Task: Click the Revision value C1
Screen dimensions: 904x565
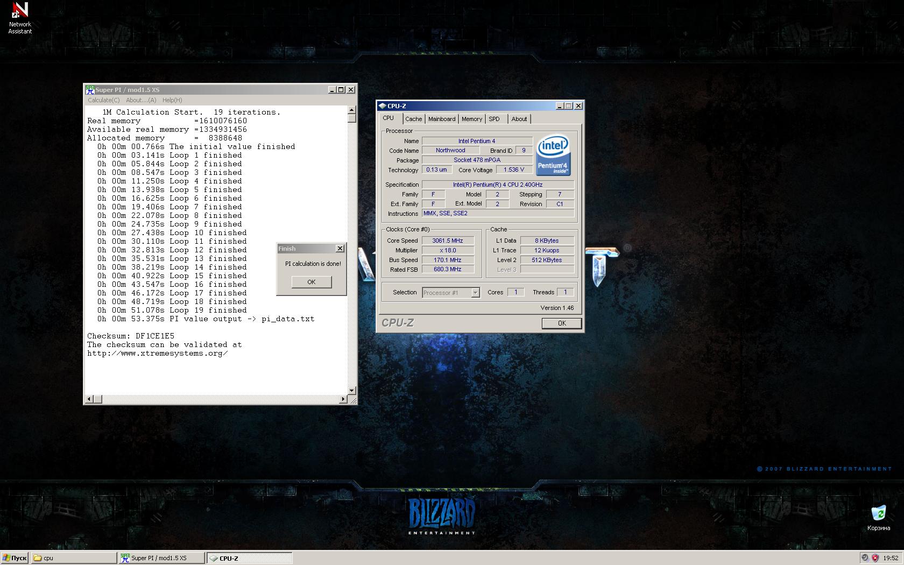Action: point(560,204)
